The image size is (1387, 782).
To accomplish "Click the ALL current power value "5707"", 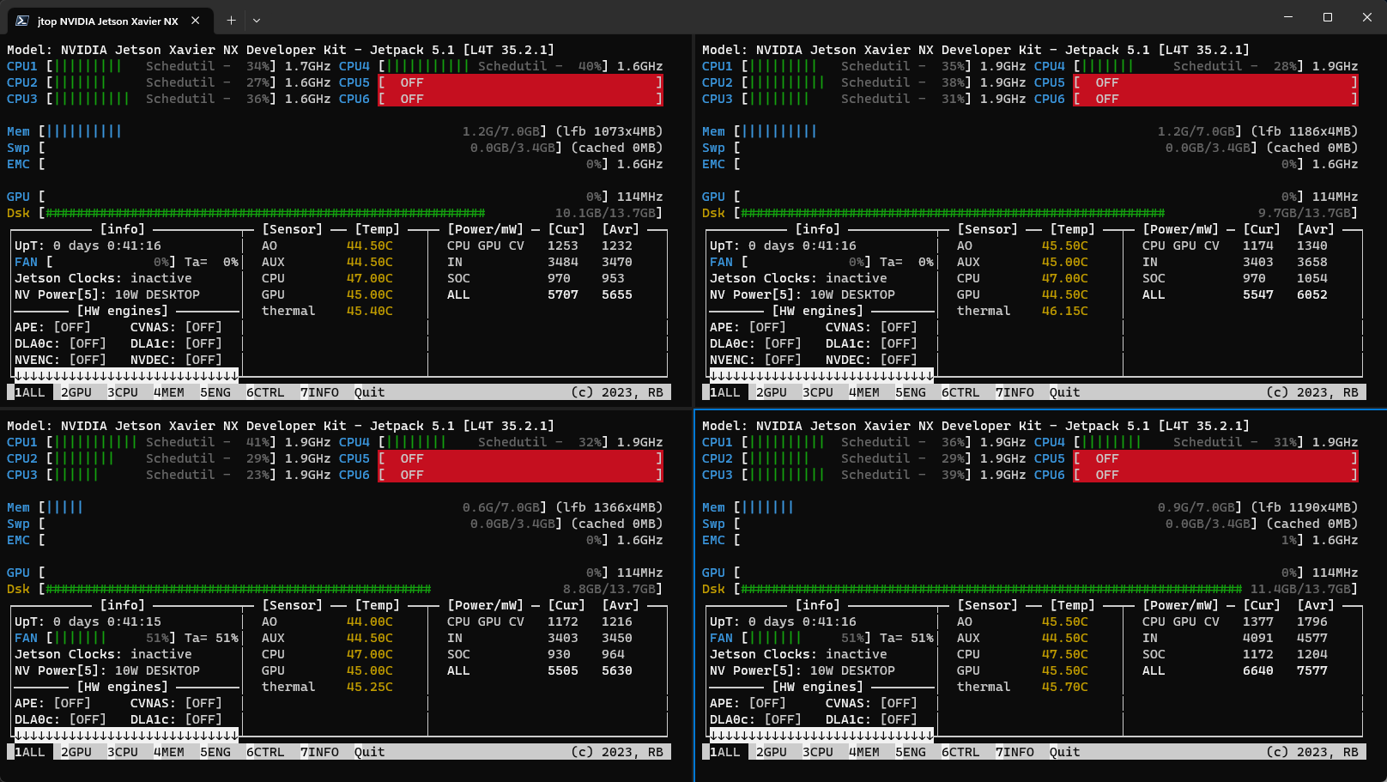I will point(563,294).
